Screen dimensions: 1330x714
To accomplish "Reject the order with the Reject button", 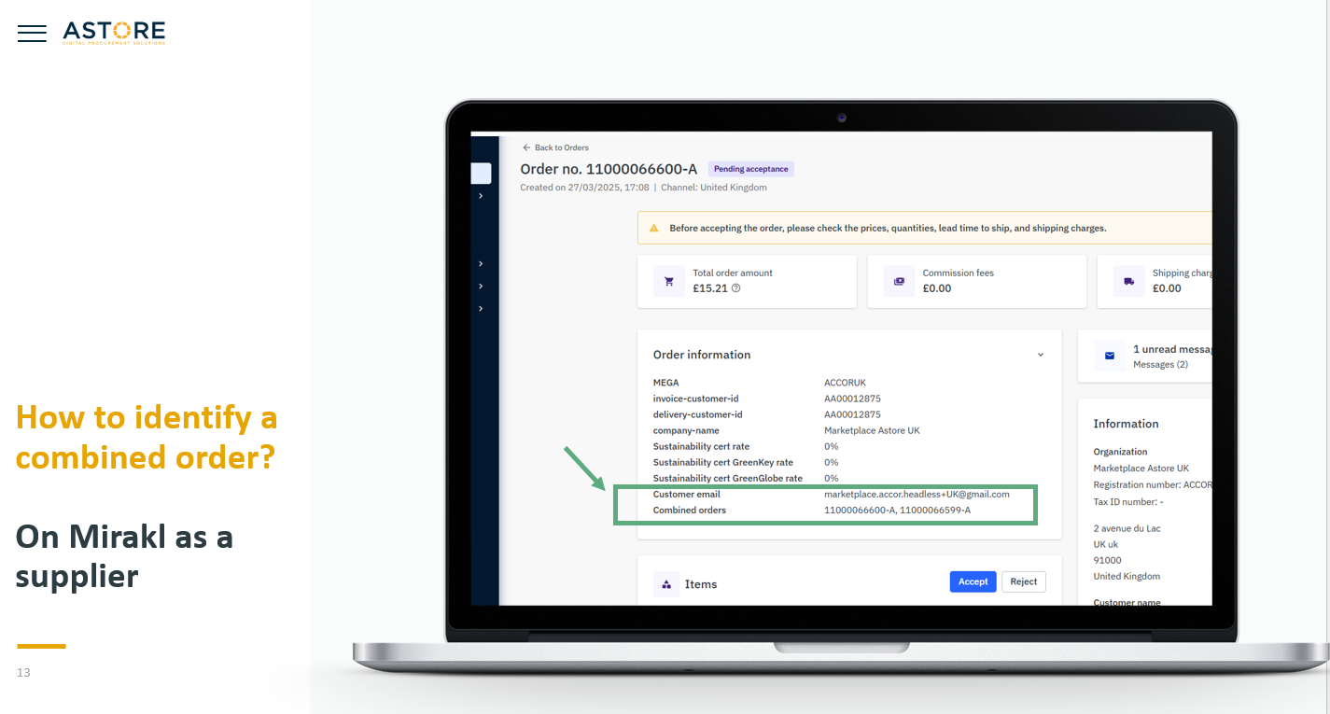I will [x=1023, y=581].
